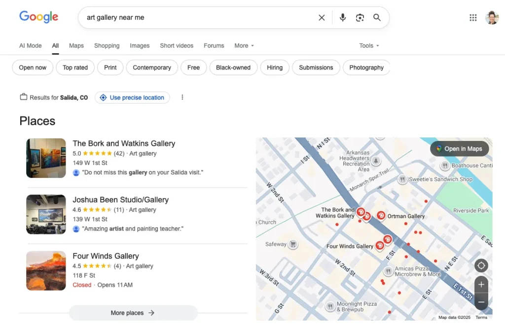505x333 pixels.
Task: Switch to the Images tab
Action: point(140,46)
